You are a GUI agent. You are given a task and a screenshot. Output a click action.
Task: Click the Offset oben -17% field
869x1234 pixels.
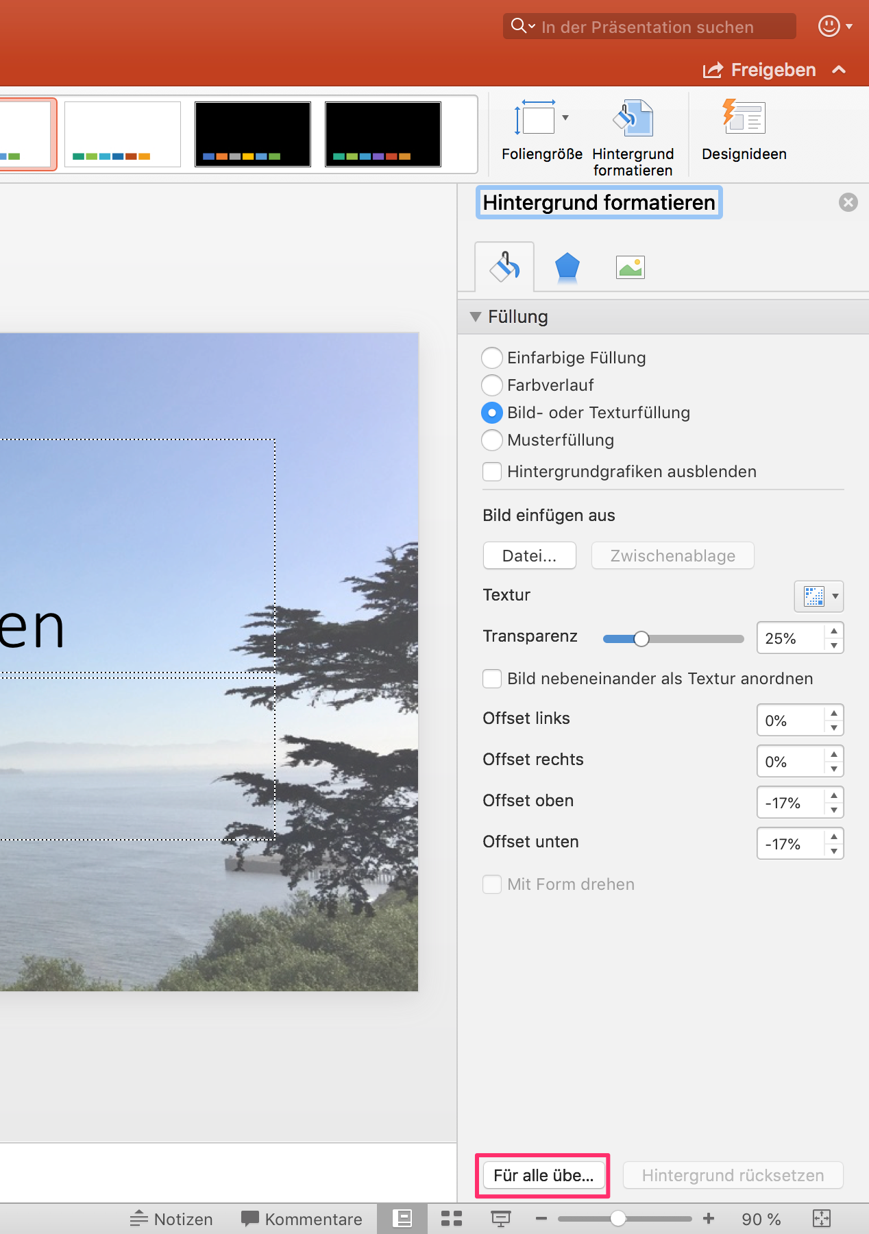(791, 803)
